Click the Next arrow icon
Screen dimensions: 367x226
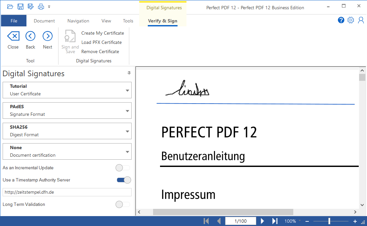(48, 36)
